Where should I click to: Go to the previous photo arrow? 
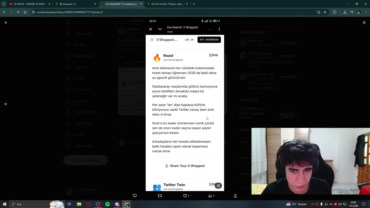[x=6, y=104]
